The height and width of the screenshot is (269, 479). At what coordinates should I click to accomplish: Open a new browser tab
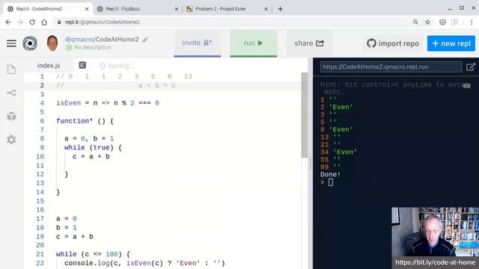280,9
